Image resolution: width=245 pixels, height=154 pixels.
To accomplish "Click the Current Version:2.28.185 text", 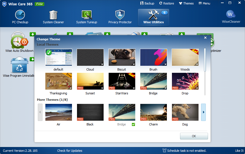I will 20,151.
